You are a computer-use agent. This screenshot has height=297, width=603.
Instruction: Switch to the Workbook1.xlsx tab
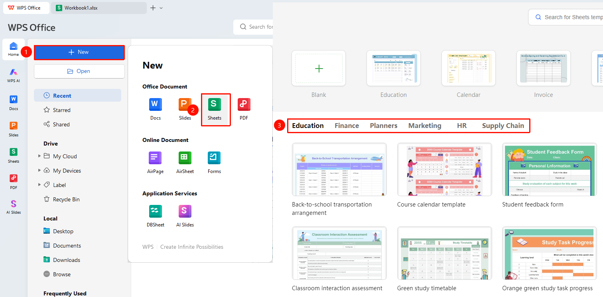pyautogui.click(x=100, y=8)
